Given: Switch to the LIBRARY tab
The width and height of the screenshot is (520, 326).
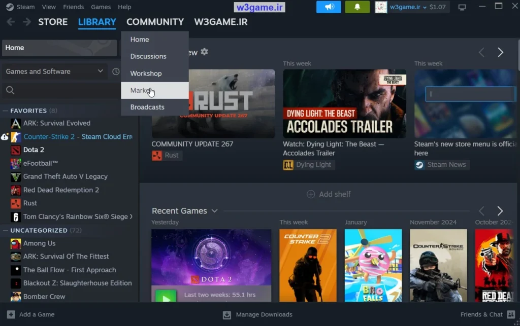Looking at the screenshot, I should point(97,22).
